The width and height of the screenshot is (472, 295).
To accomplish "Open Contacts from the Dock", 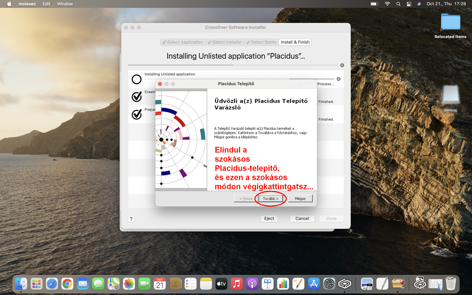I will point(175,284).
